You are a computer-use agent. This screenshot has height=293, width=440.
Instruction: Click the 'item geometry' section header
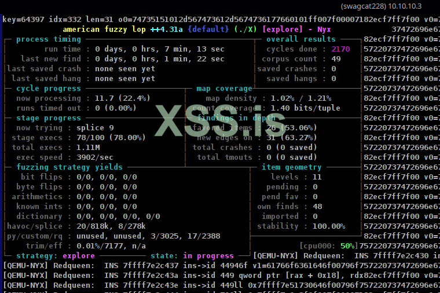point(292,167)
